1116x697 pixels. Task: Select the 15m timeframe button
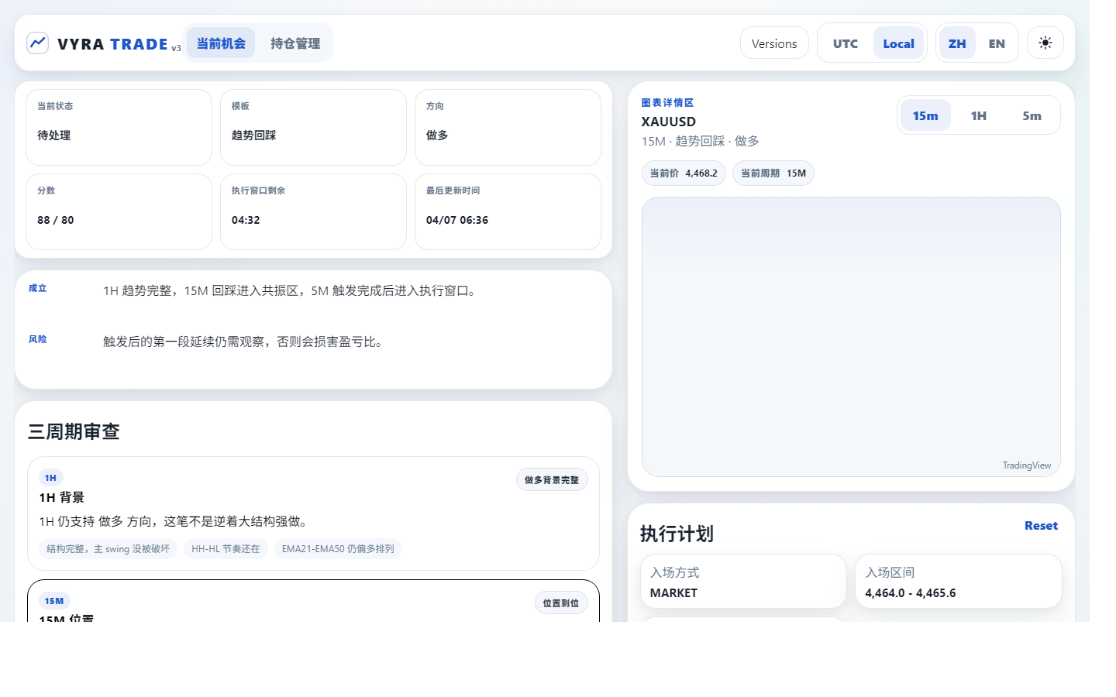(x=925, y=115)
